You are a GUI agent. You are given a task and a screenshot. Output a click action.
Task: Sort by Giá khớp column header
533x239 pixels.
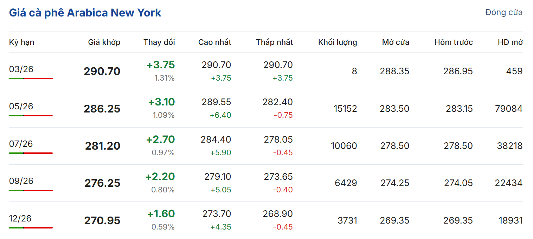(x=104, y=42)
